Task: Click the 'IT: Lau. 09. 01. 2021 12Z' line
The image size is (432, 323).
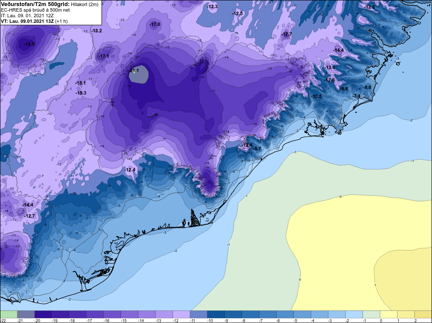Action: [27, 16]
